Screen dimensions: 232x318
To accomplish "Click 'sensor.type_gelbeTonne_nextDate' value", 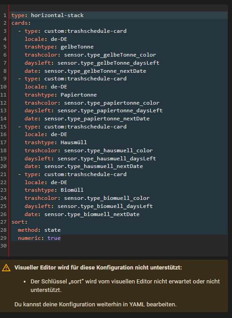I will pos(95,71).
